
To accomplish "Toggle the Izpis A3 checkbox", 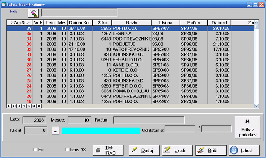I will coord(67,150).
